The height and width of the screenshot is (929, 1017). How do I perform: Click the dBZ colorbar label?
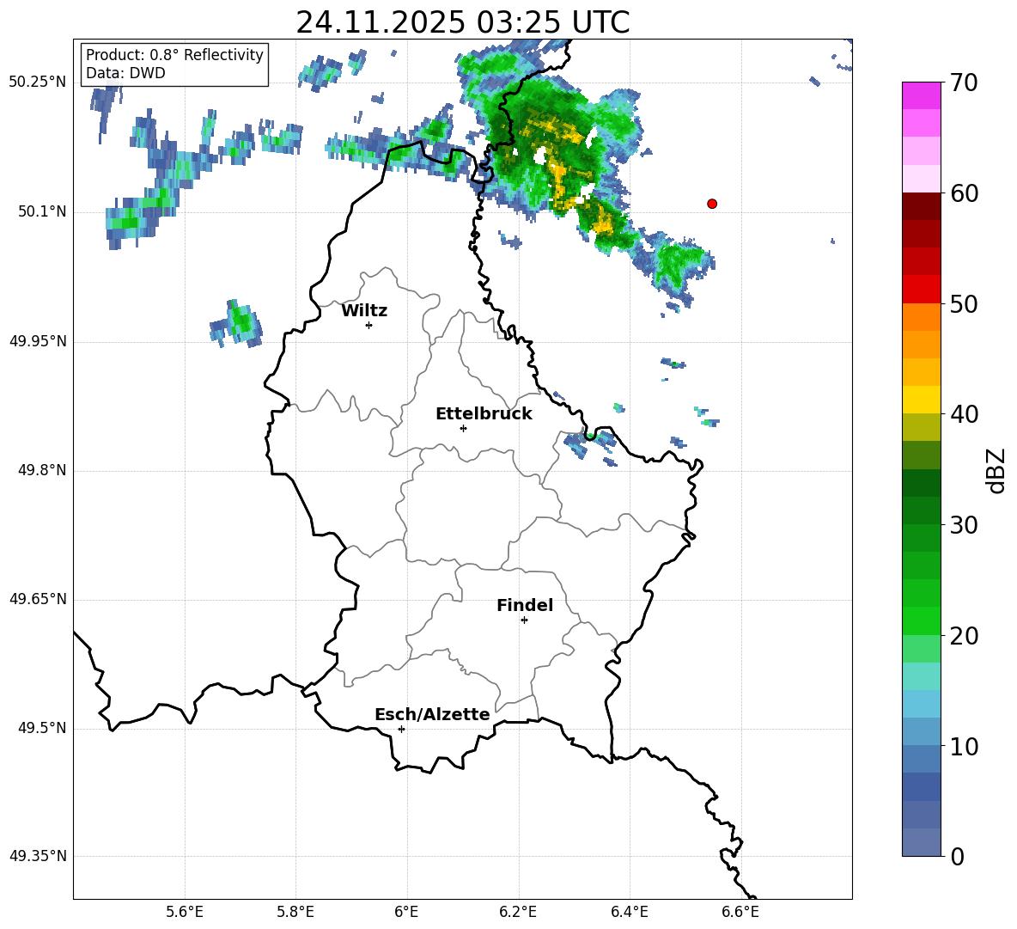[x=996, y=470]
